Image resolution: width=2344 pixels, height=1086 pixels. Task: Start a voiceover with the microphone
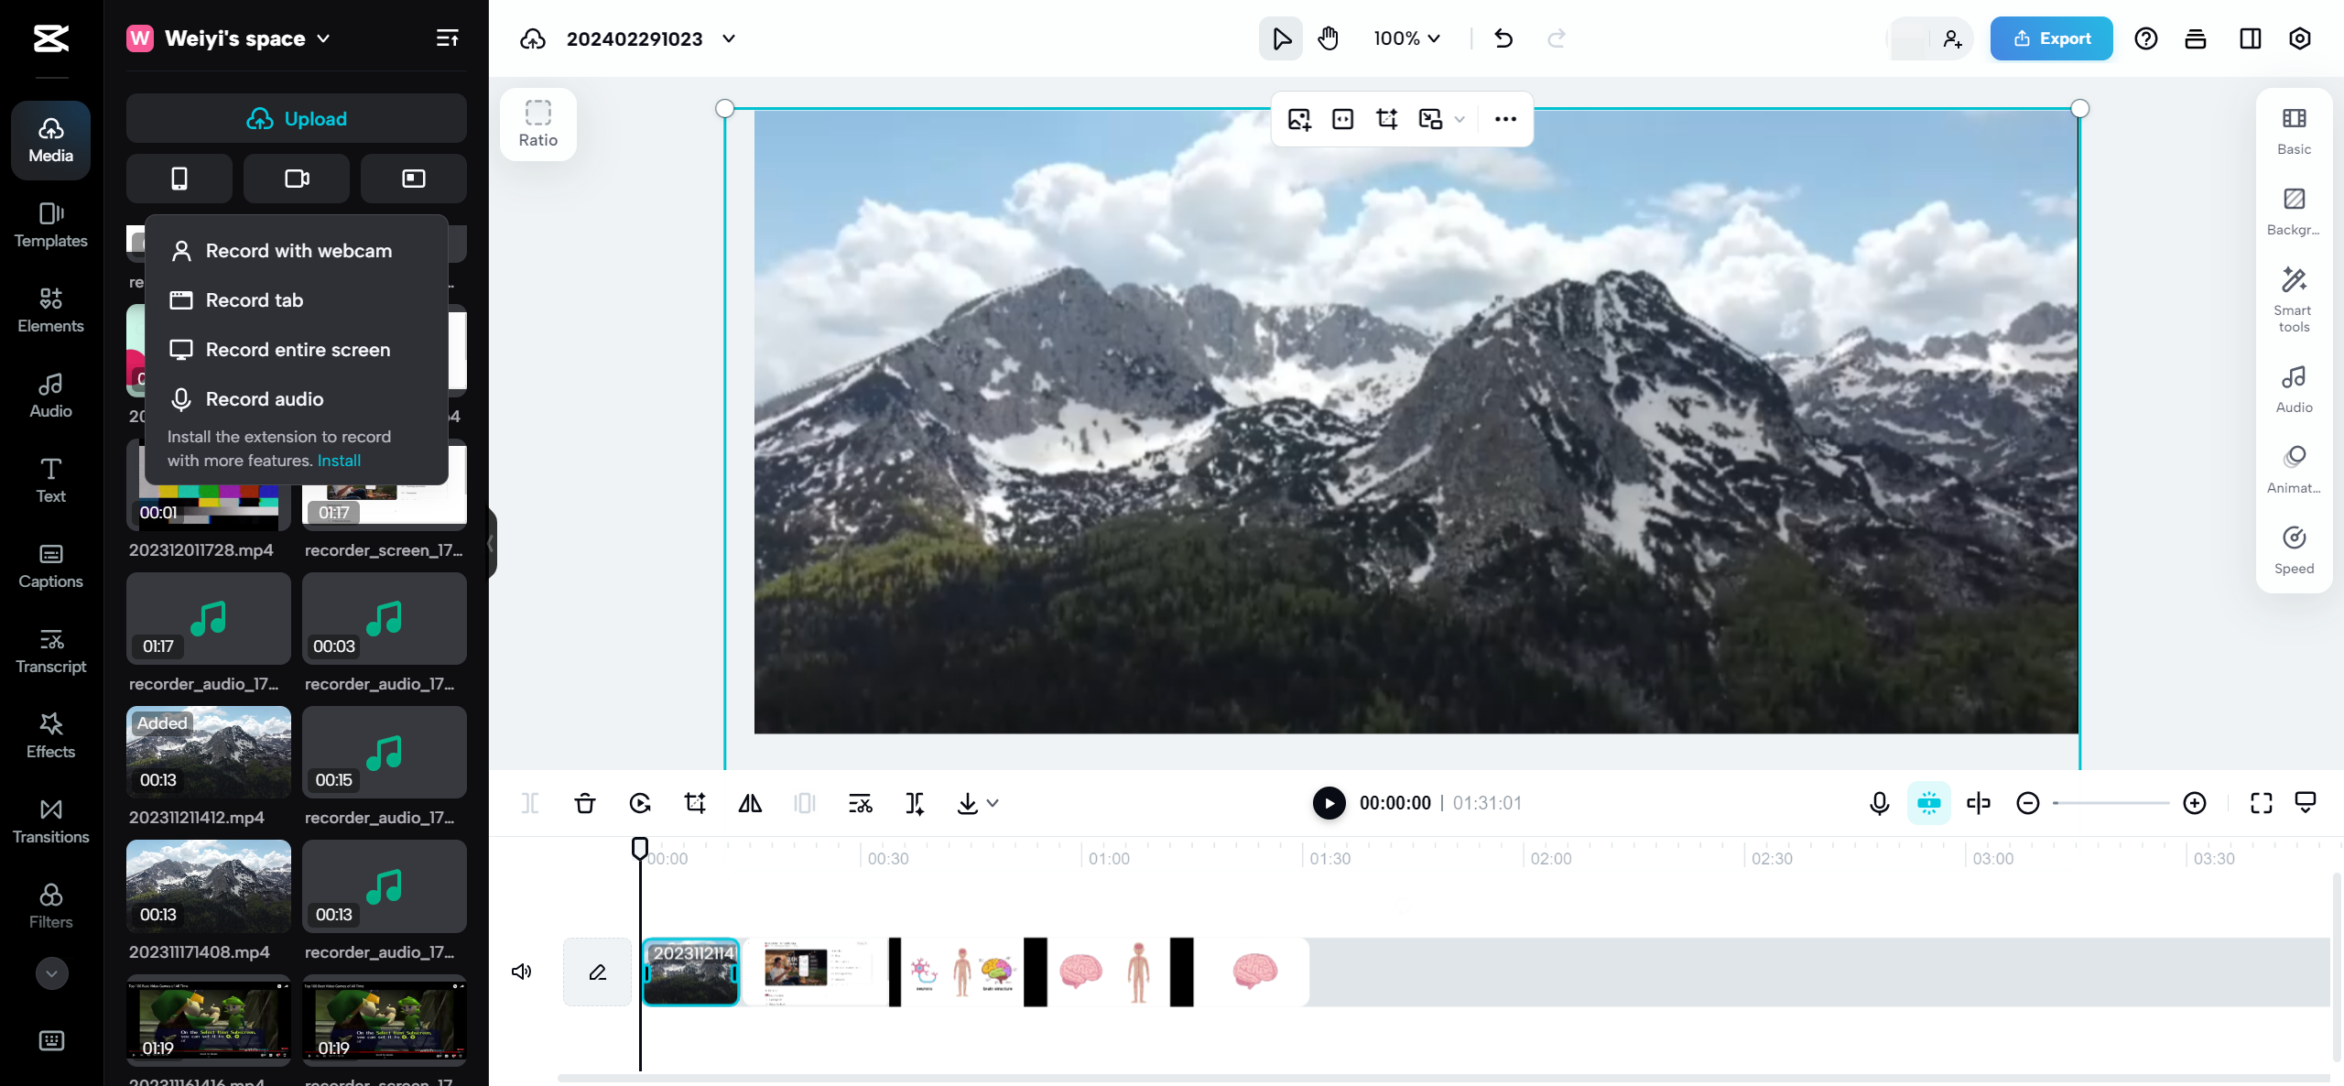[1878, 802]
